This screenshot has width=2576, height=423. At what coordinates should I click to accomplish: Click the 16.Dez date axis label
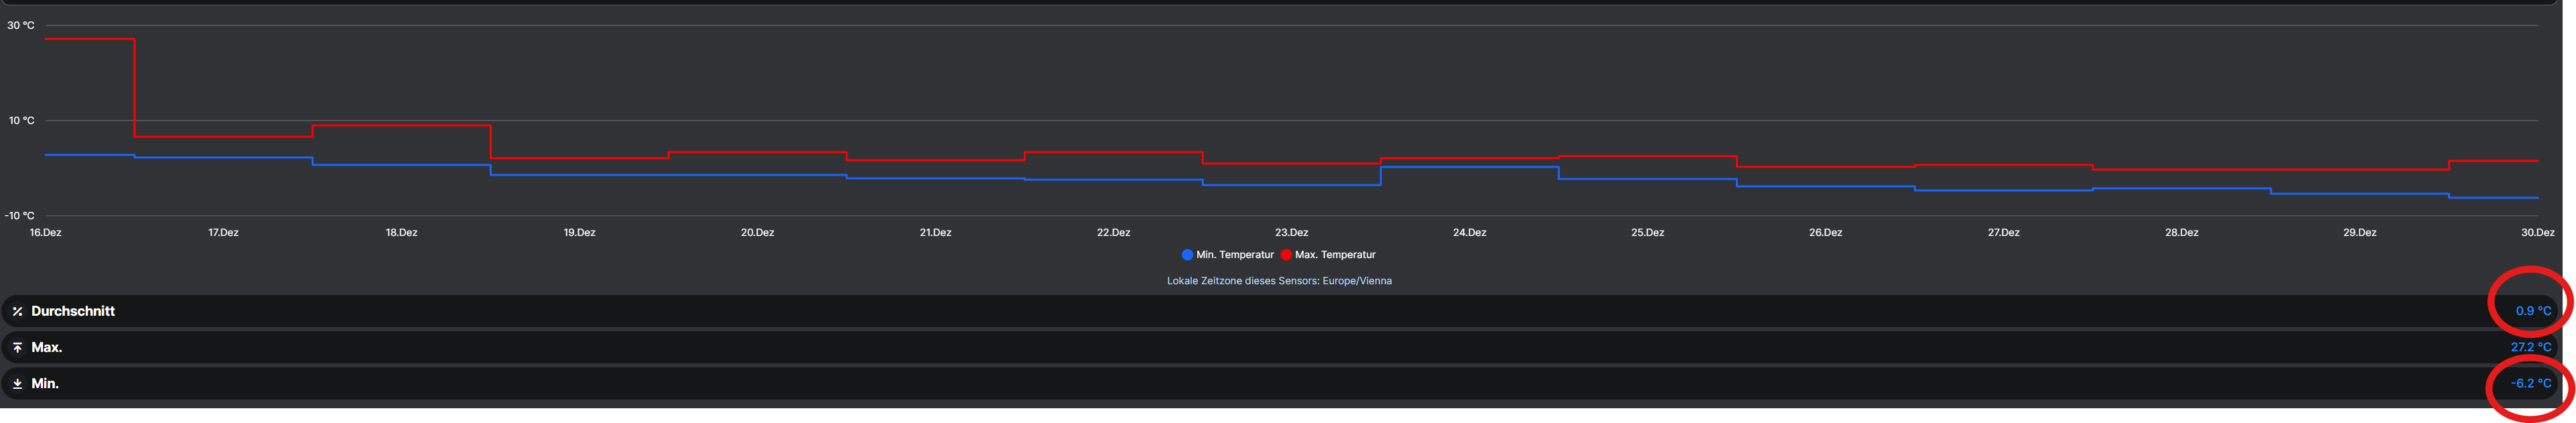coord(45,232)
